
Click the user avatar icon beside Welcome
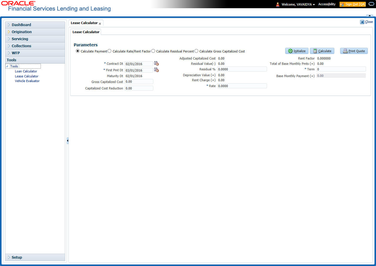point(278,4)
